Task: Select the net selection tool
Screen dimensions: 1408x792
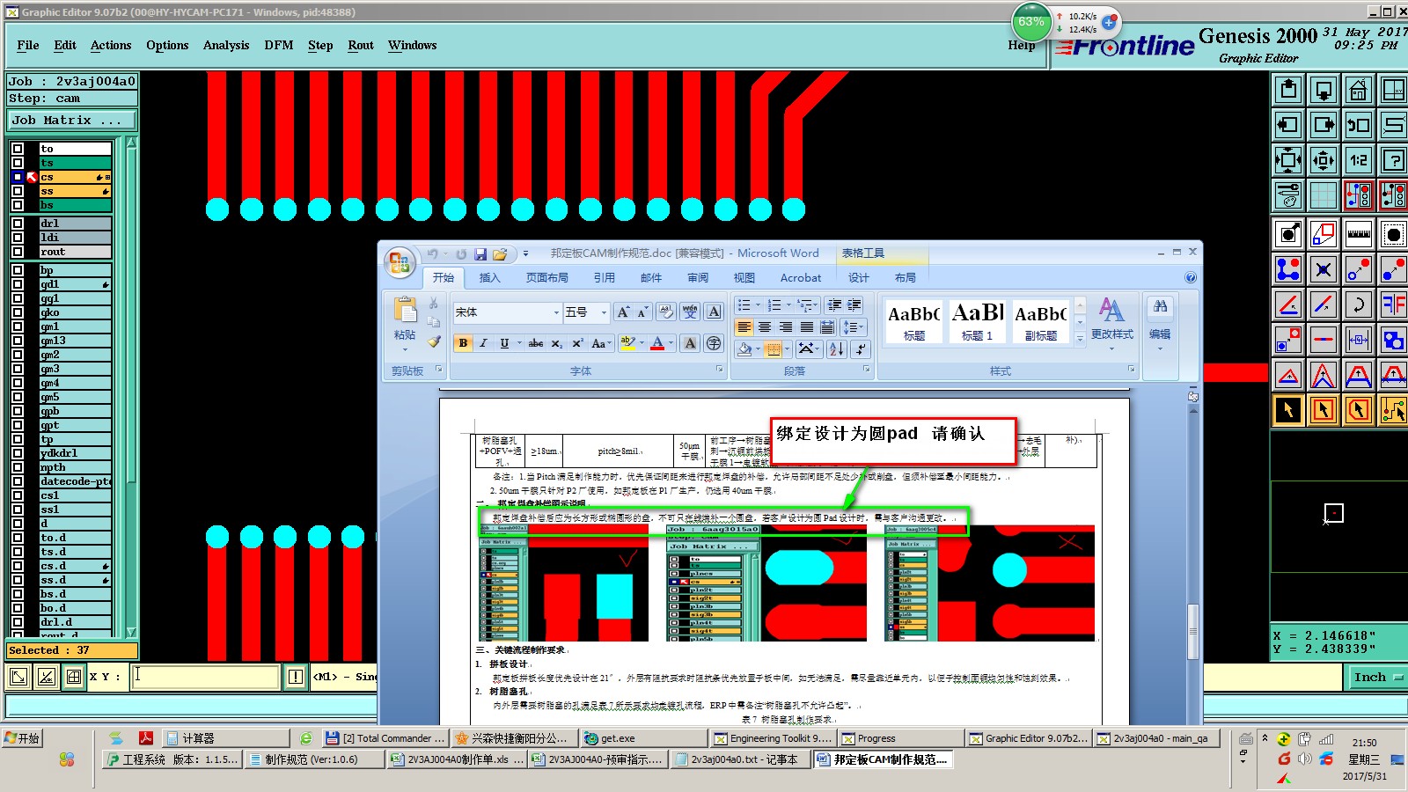Action: (x=1393, y=410)
